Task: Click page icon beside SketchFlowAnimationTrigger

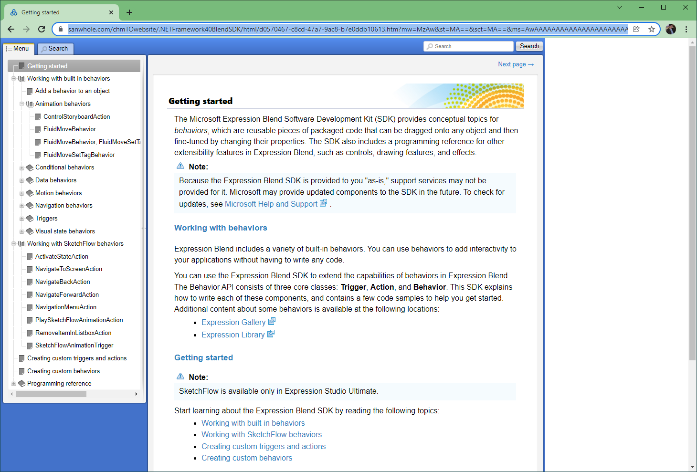Action: (x=30, y=346)
